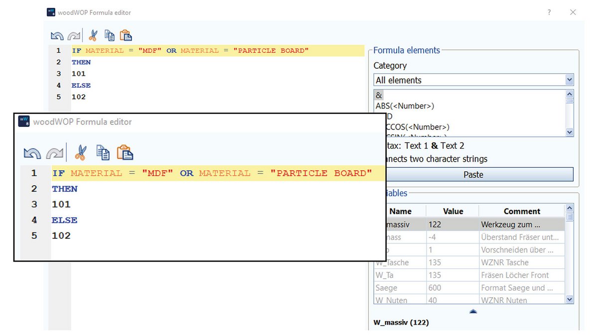Click the Name column header in the Variables table
Screen dimensions: 598x336
[x=401, y=211]
